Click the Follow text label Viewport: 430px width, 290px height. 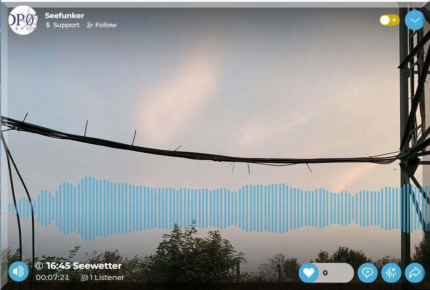coord(106,25)
